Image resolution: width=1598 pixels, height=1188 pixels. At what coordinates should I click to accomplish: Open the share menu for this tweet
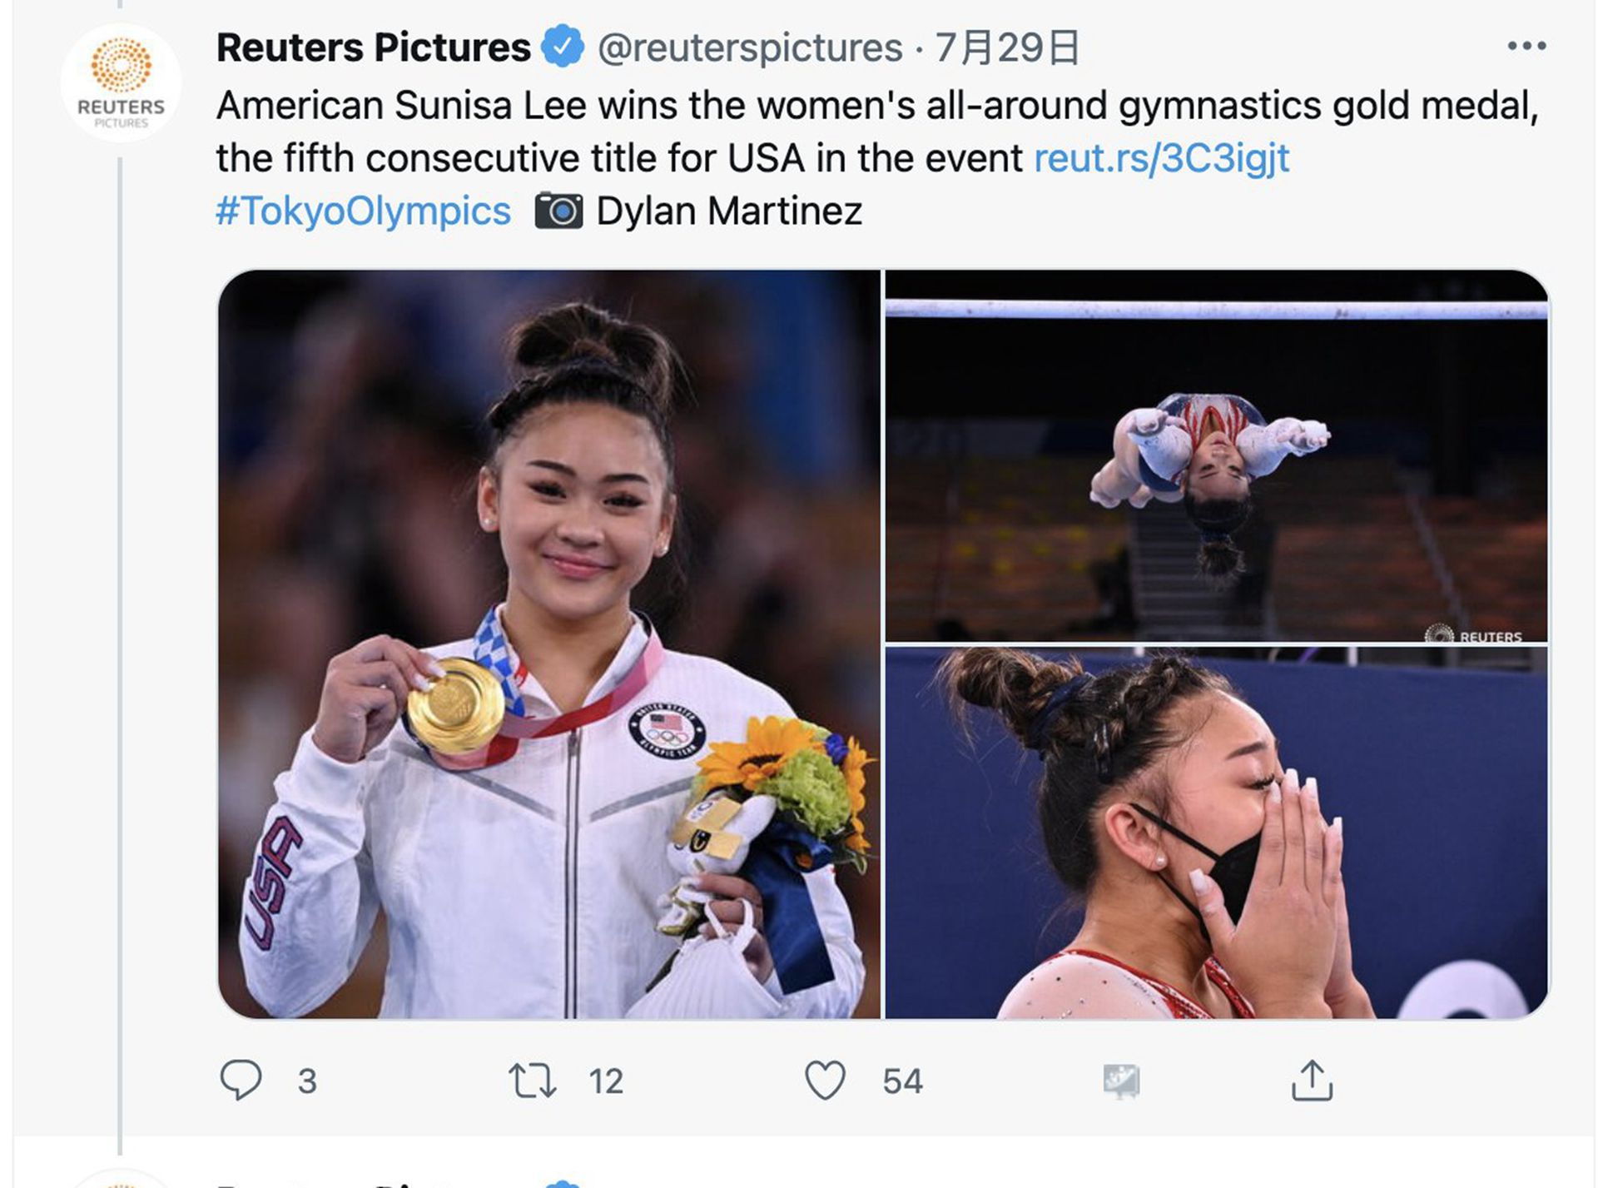[1312, 1080]
